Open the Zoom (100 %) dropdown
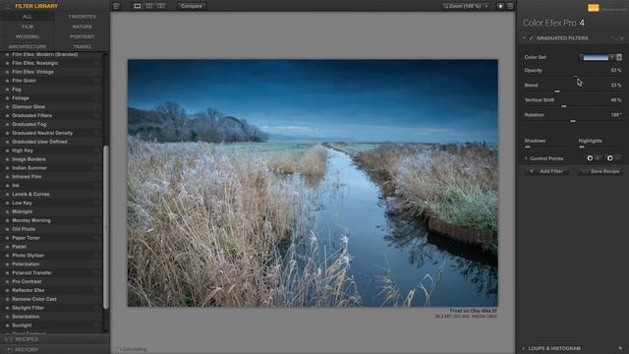 466,6
